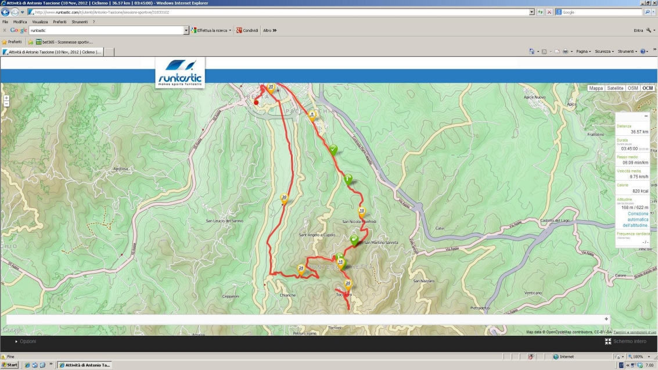
Task: Print the page with the printer icon
Action: 565,52
